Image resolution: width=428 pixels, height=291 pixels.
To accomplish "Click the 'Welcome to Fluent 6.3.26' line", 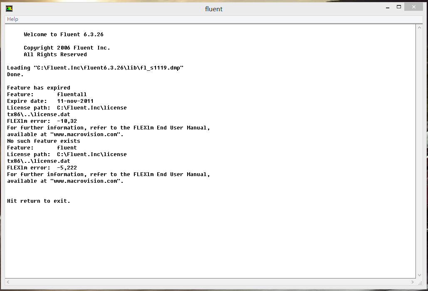I will pos(64,35).
